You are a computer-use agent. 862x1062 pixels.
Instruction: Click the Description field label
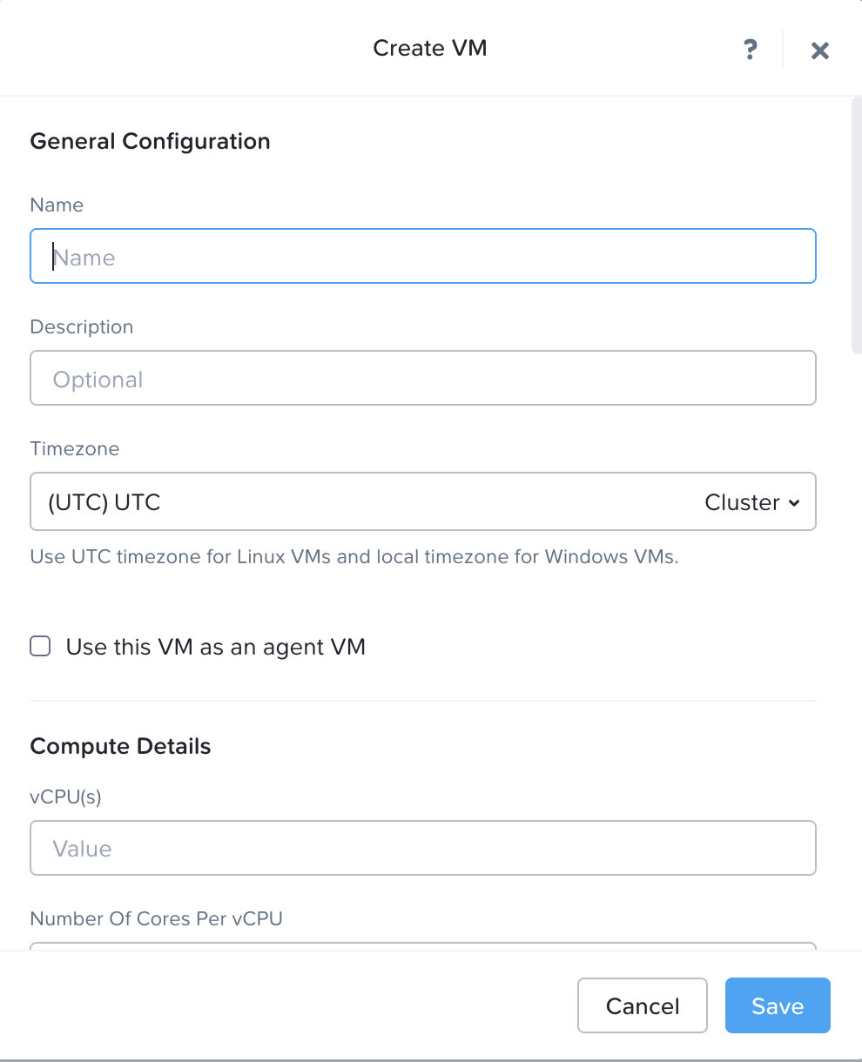coord(82,326)
